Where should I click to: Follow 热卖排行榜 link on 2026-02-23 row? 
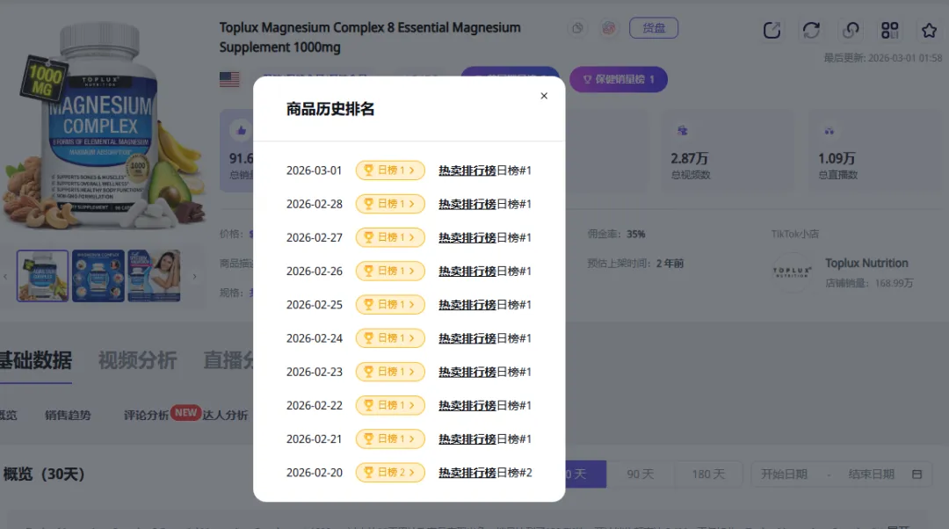[467, 372]
